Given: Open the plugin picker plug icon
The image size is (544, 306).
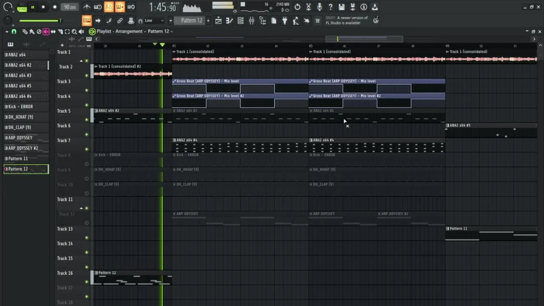Looking at the screenshot, I should [x=285, y=20].
